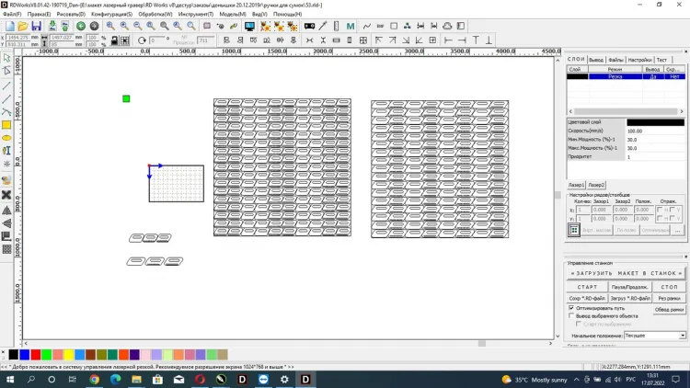
Task: Toggle Старт по выбранному checkbox
Action: (x=579, y=324)
